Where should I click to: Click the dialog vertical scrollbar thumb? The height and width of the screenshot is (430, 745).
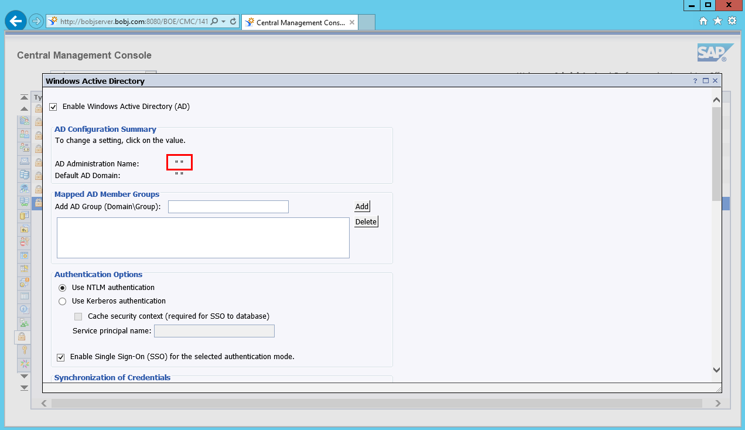[x=716, y=155]
